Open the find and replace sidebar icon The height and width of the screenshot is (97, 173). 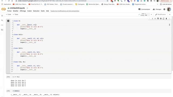point(2,20)
